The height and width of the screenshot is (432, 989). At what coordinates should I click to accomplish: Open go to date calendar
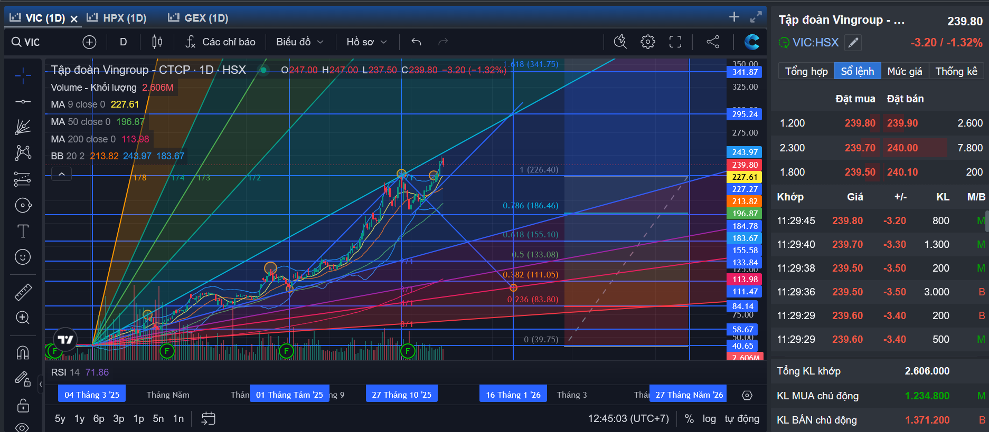coord(209,419)
